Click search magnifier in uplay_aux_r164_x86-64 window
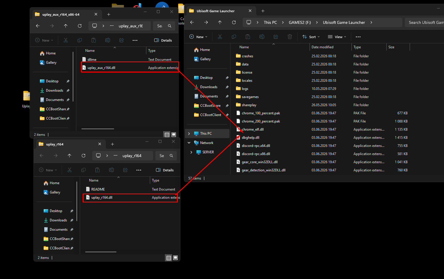 170,26
